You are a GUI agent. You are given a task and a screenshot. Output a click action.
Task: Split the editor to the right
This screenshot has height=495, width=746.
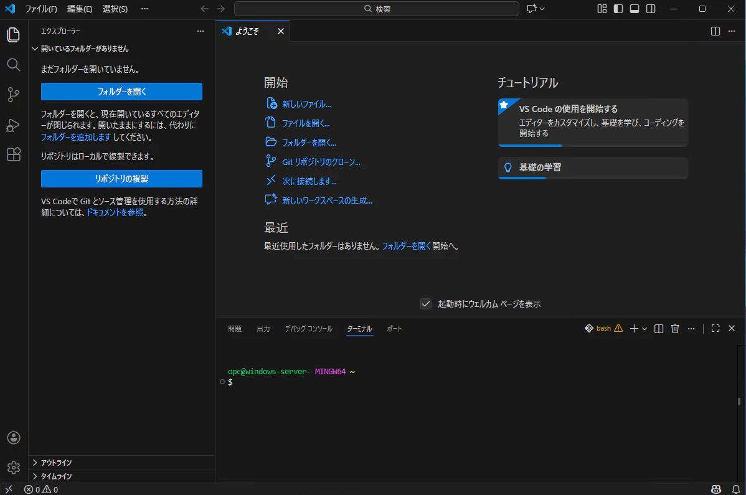(x=715, y=31)
